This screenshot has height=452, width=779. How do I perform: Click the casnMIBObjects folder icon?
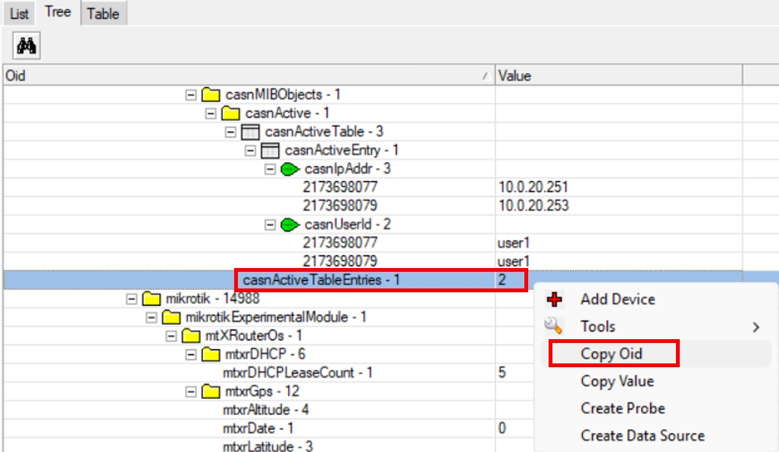tap(211, 95)
